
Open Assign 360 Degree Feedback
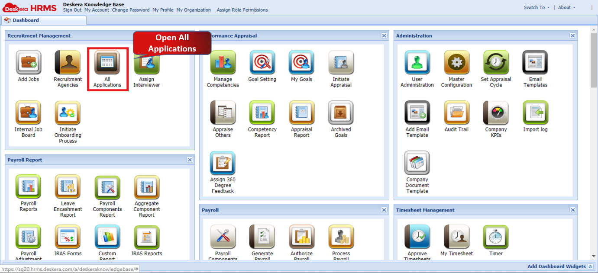click(223, 164)
